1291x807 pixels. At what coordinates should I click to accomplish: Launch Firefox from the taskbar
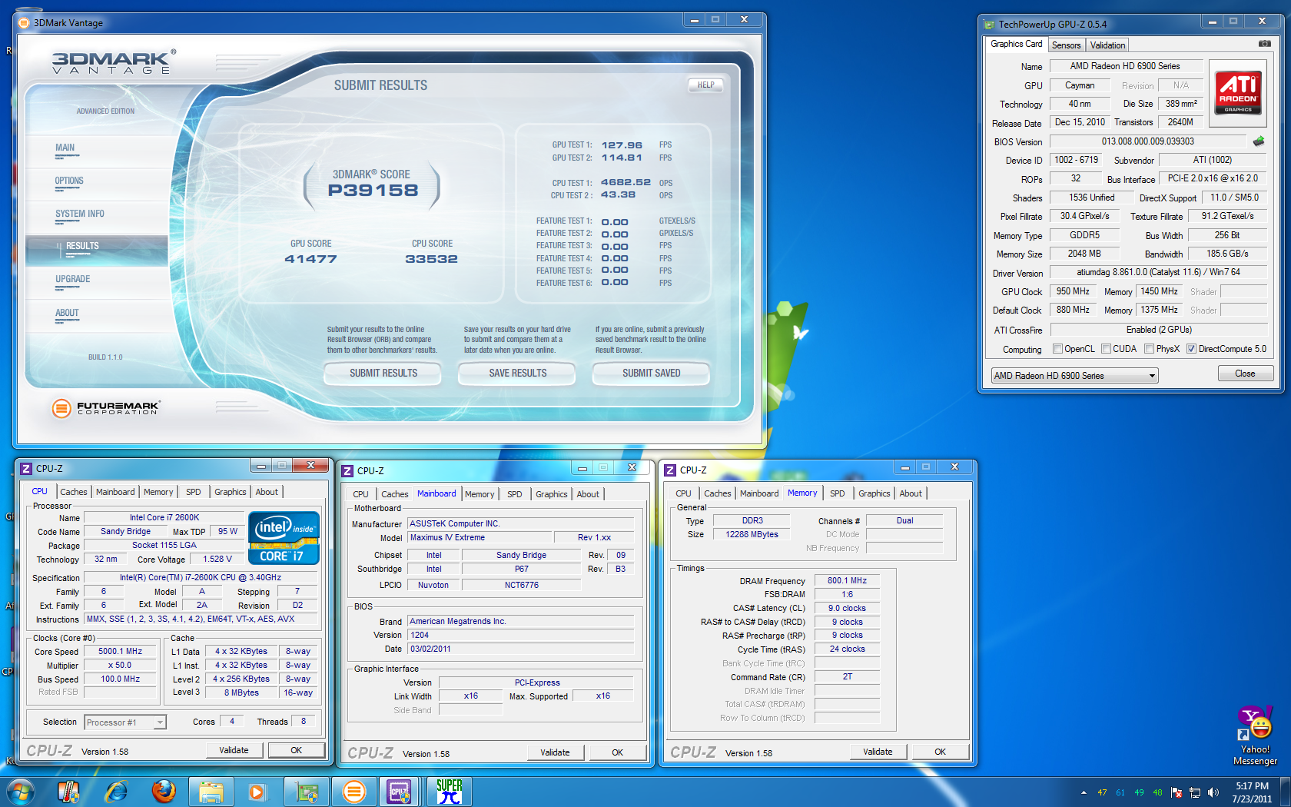[x=164, y=792]
